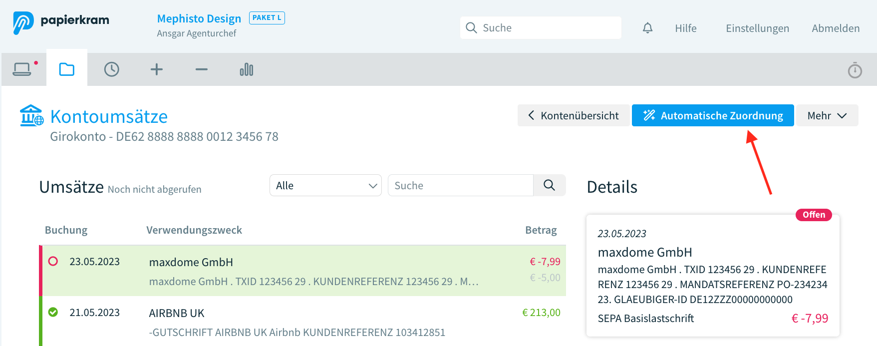Screen dimensions: 877x346
Task: Start the stopwatch timer icon
Action: (855, 70)
